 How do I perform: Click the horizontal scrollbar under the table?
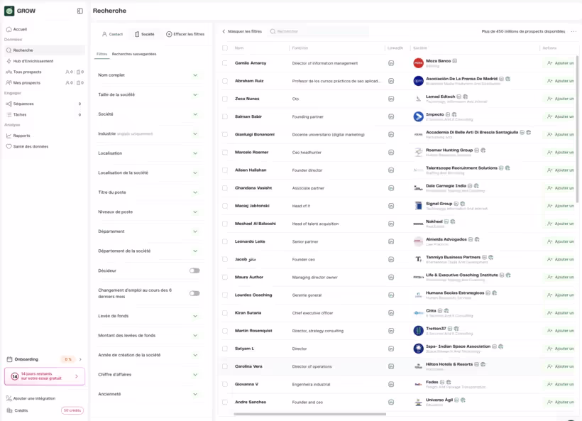pos(310,414)
